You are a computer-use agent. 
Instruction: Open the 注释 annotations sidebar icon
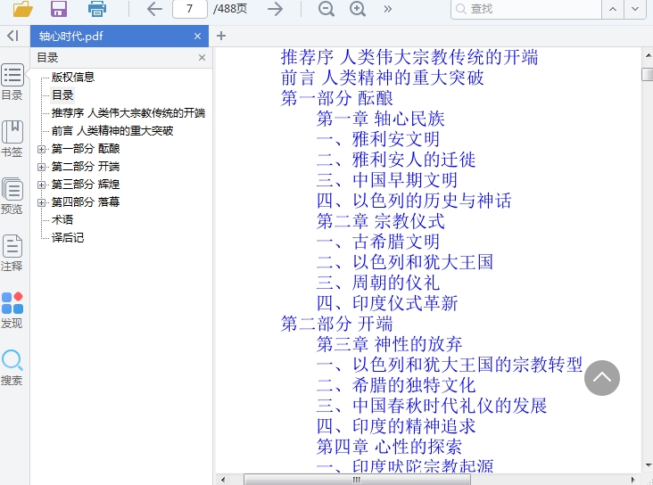coord(12,253)
